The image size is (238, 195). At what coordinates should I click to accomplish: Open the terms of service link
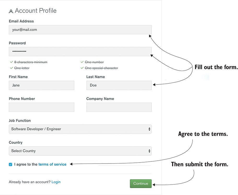(x=52, y=164)
